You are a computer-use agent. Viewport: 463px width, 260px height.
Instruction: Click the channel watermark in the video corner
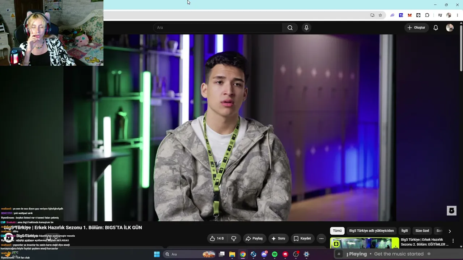pos(451,211)
